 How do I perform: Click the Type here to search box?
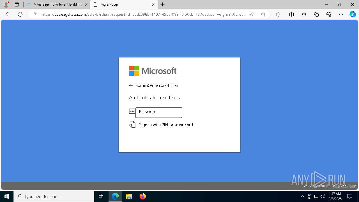coord(54,196)
